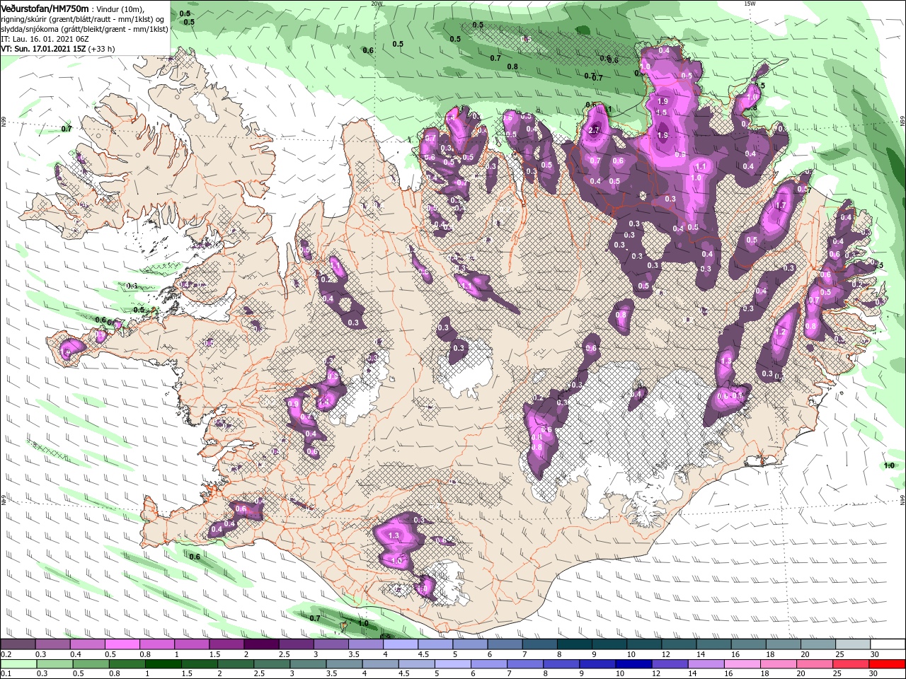Click the 'slydda/snjókoma' legend description line
906x679 pixels.
(x=84, y=29)
